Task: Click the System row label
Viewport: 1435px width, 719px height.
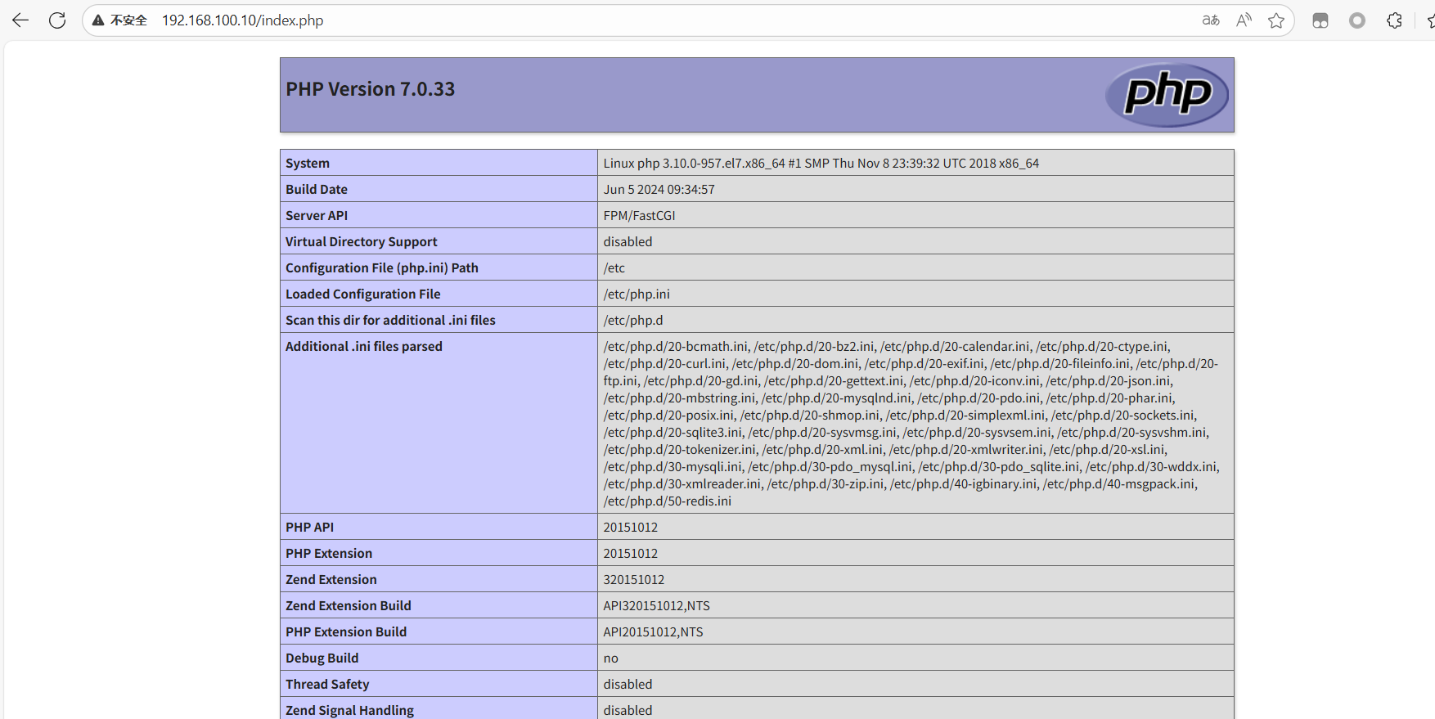Action: 308,163
